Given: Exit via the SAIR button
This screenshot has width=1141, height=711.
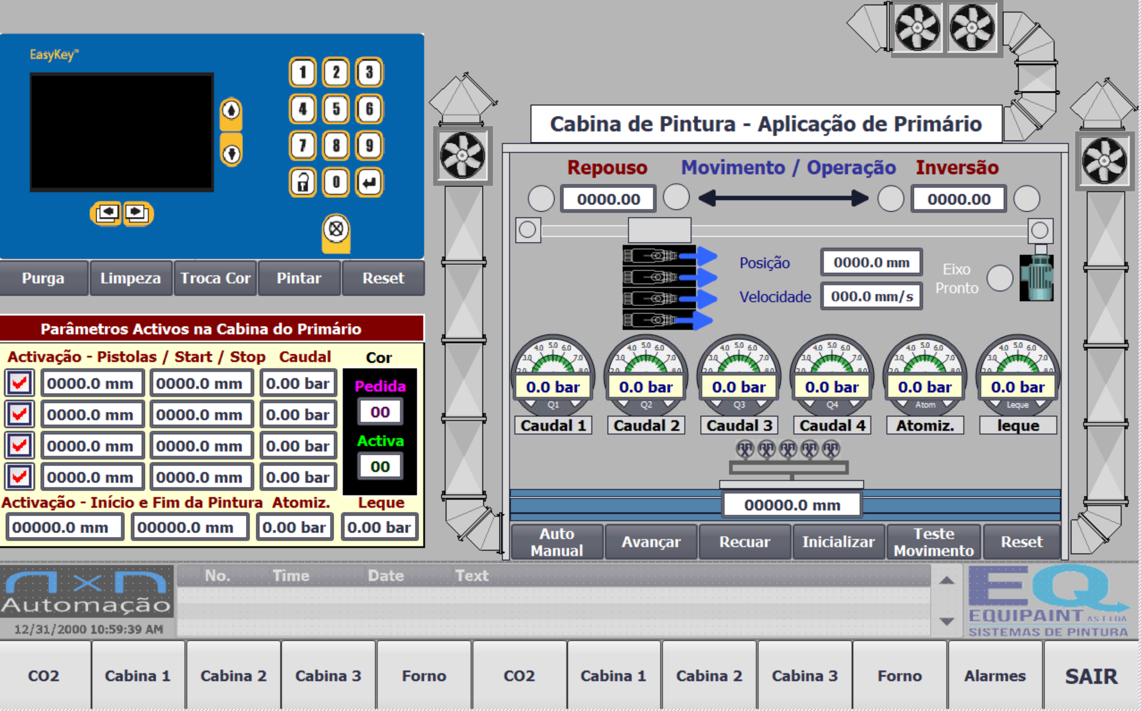Looking at the screenshot, I should coord(1090,676).
